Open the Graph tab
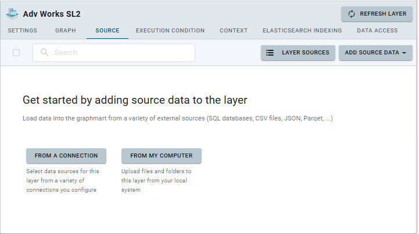 pyautogui.click(x=65, y=31)
